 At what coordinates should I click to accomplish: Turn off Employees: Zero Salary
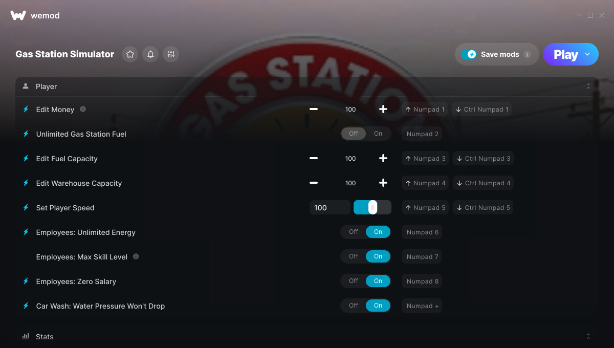[354, 281]
